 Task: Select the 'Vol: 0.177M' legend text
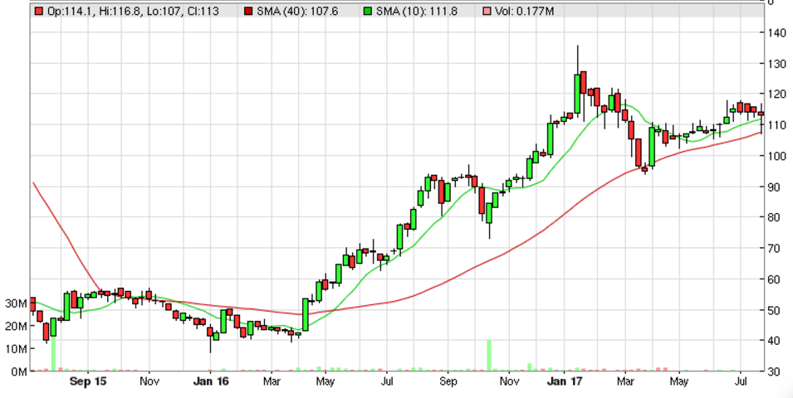[x=525, y=11]
